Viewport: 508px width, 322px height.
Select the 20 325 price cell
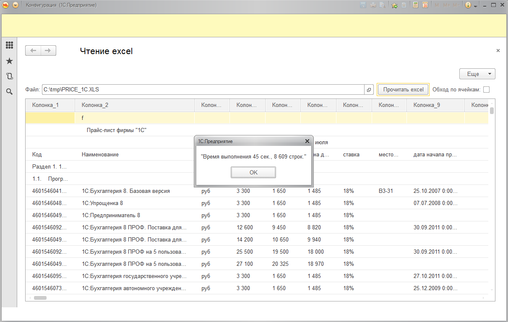coord(283,264)
